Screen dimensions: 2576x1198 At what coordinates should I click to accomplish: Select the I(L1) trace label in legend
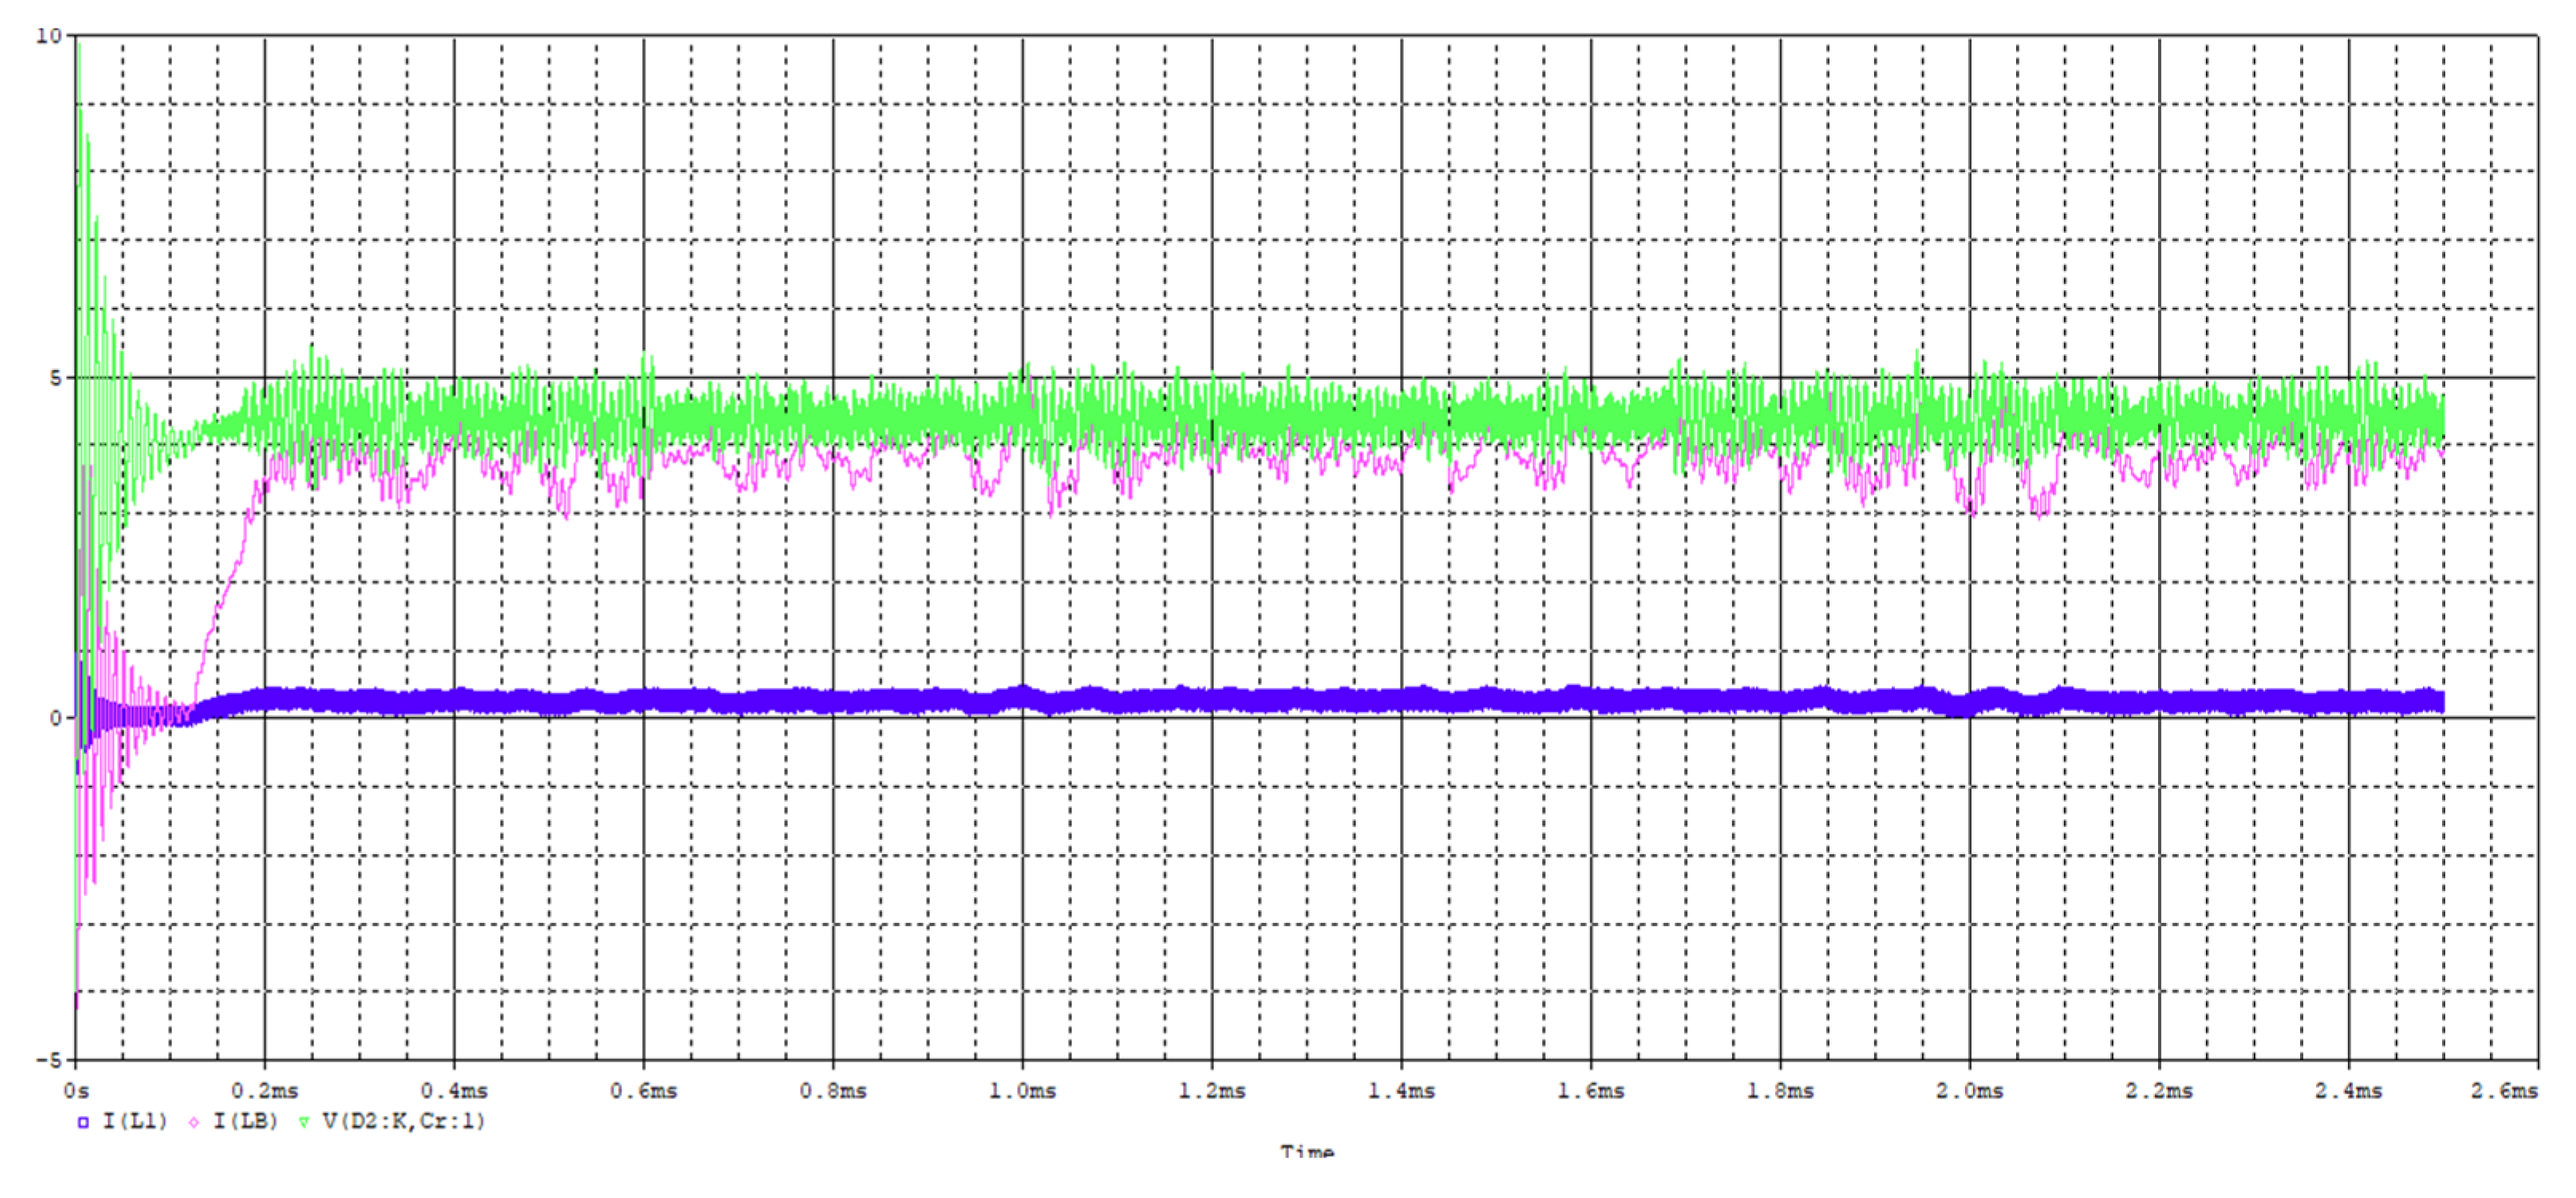tap(135, 1121)
